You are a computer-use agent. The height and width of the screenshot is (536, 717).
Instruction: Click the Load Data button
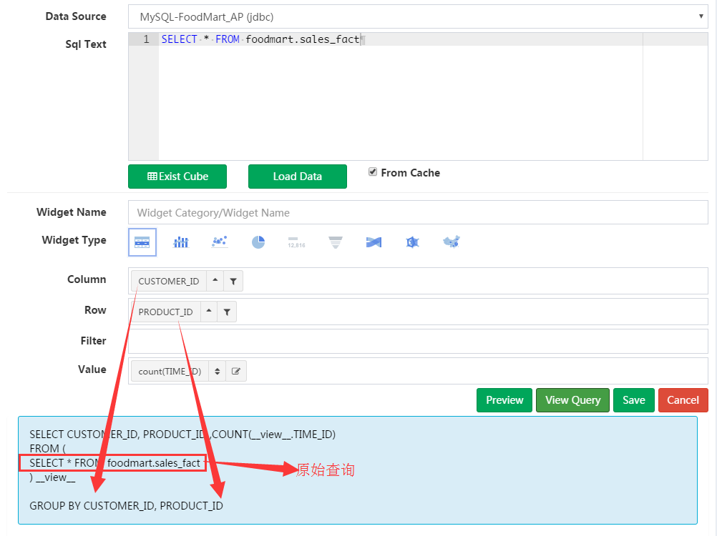coord(297,177)
